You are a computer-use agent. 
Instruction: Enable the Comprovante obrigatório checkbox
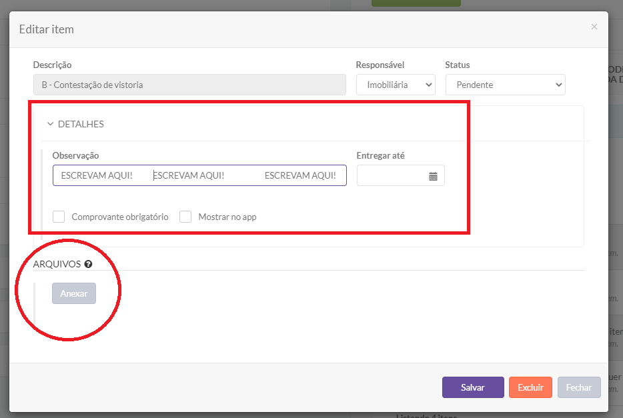tap(59, 217)
